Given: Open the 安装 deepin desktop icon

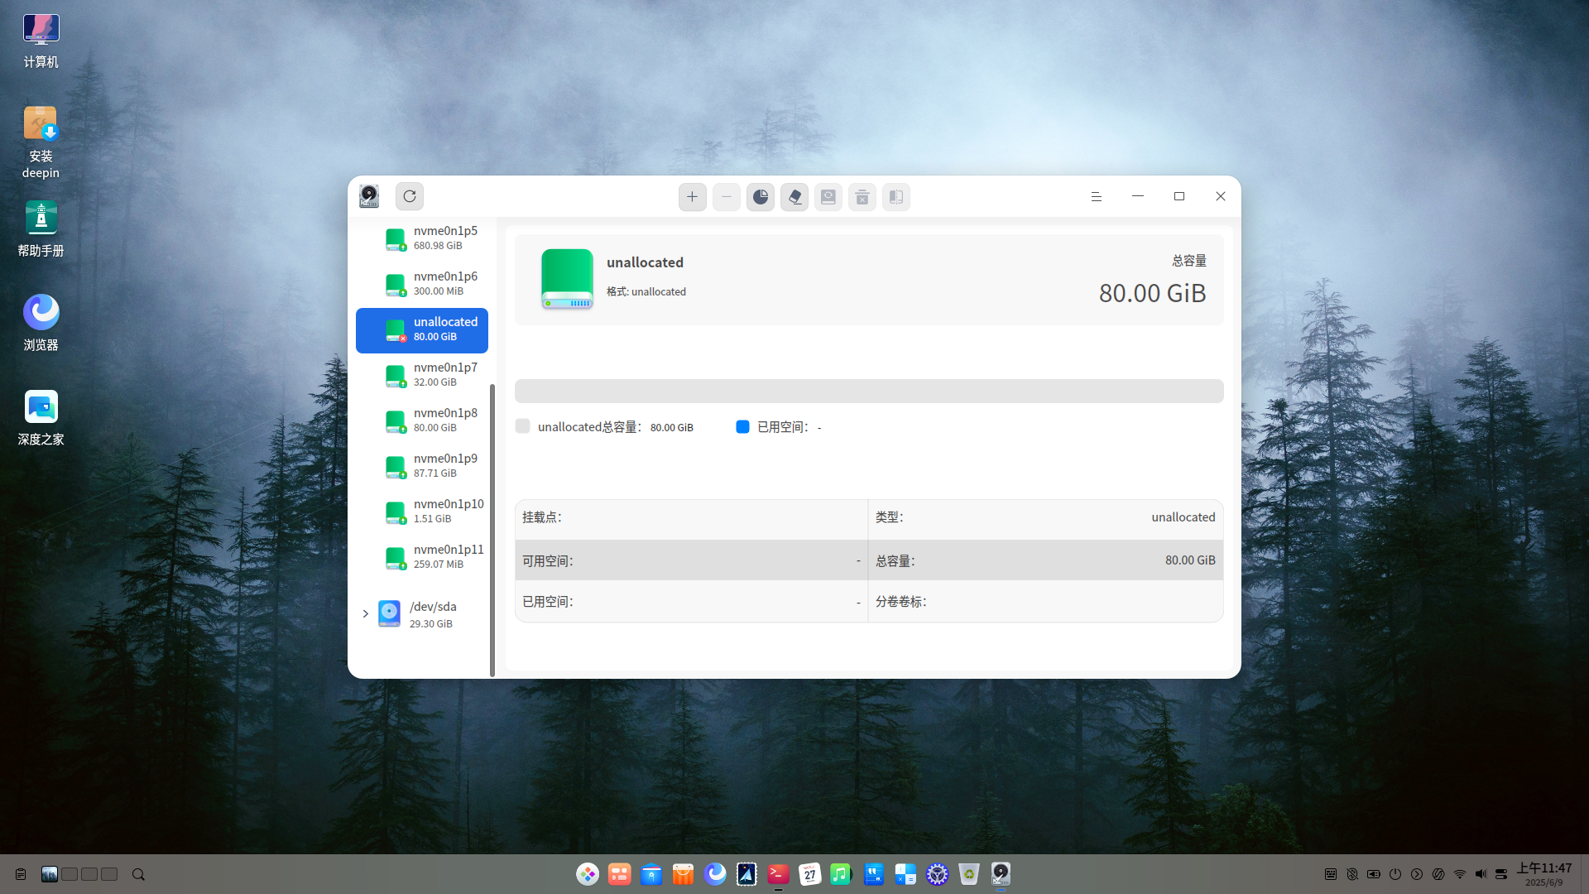Looking at the screenshot, I should [41, 142].
